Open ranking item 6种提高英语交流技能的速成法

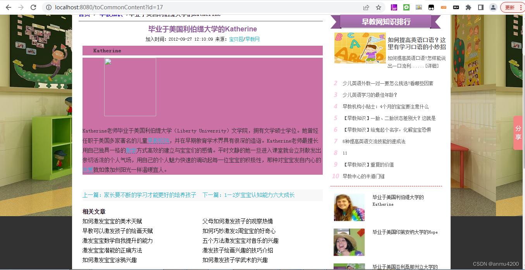(x=374, y=141)
